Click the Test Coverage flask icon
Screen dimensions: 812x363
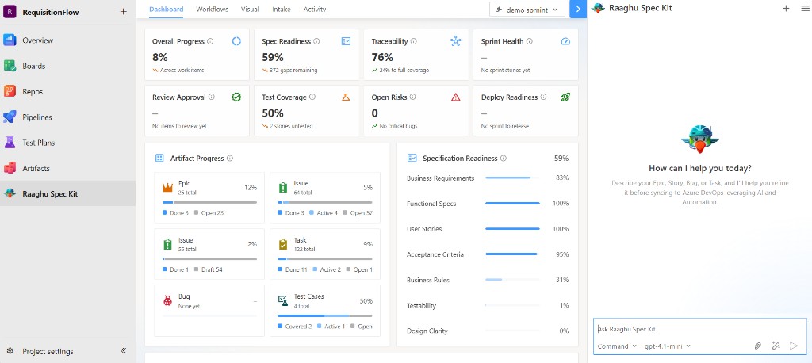(x=346, y=97)
